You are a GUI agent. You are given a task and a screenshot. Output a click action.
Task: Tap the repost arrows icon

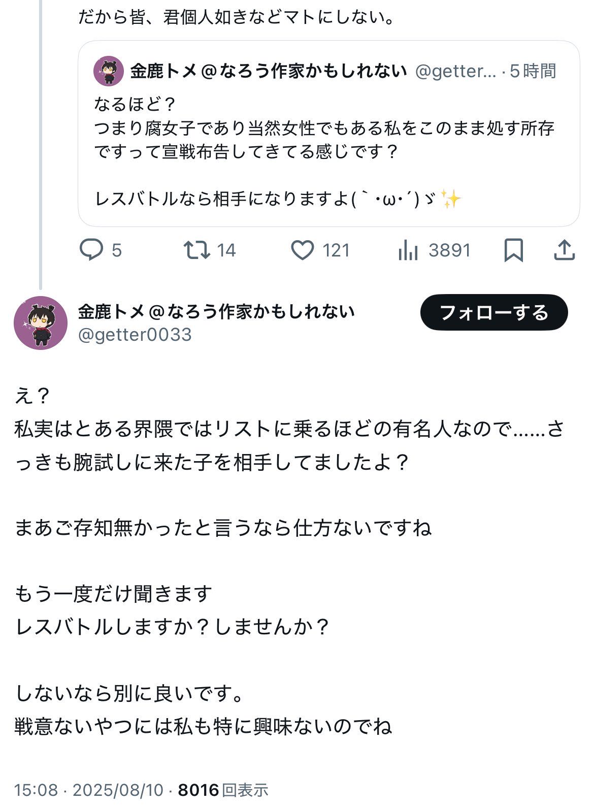pyautogui.click(x=196, y=250)
